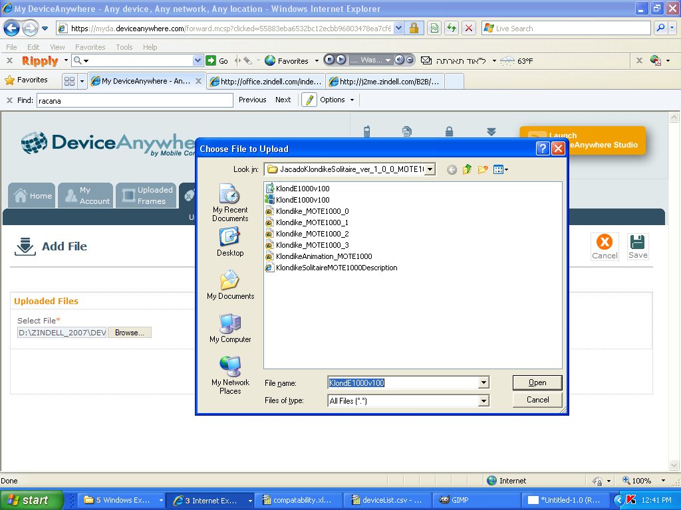
Task: Open the Home tab on DeviceAnywhere page
Action: coord(32,196)
